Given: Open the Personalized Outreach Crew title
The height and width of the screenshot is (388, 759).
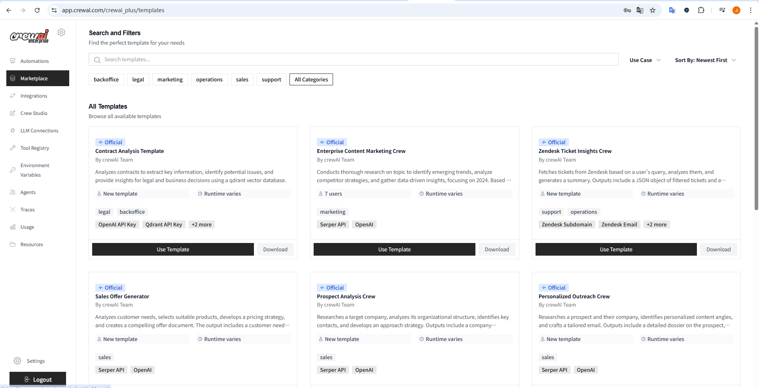Looking at the screenshot, I should pyautogui.click(x=574, y=296).
